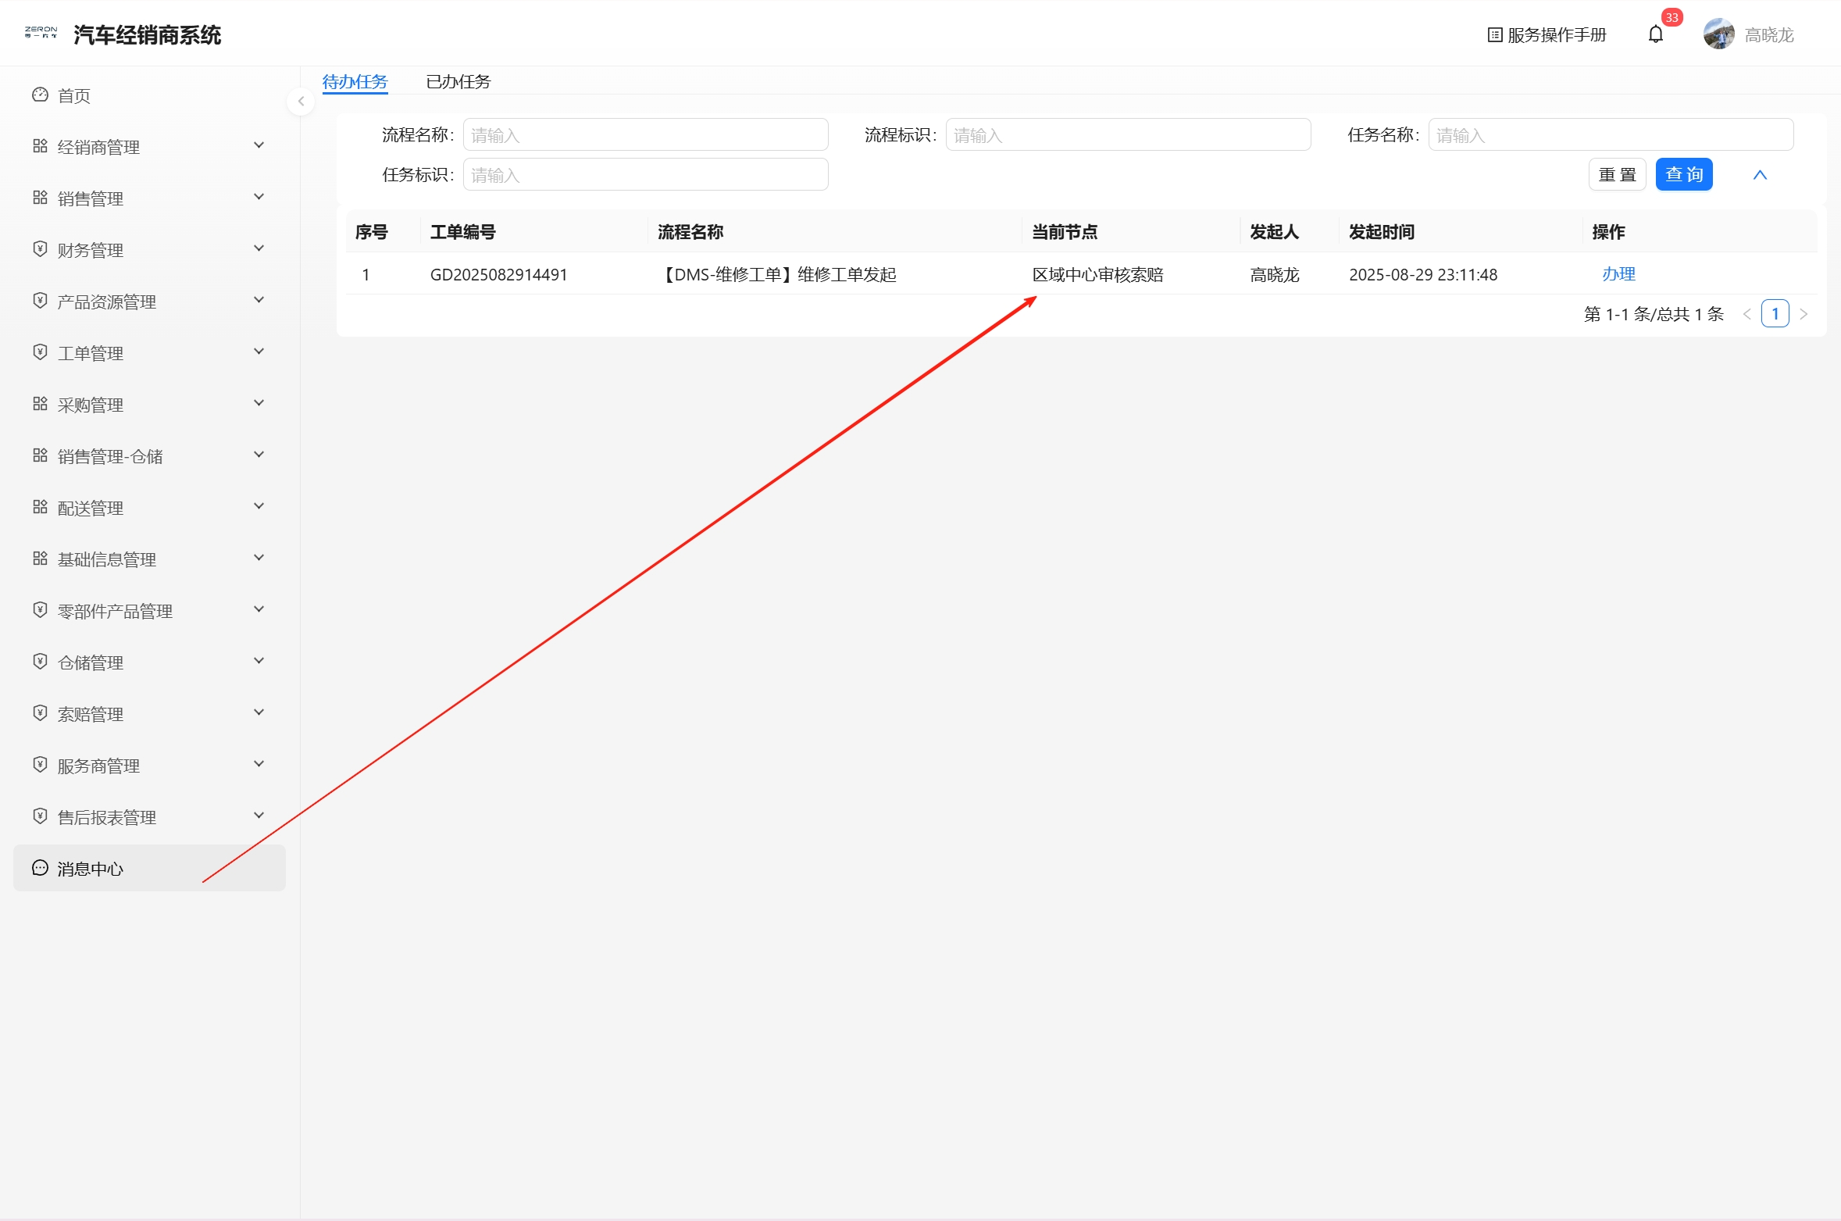Open the notification bell with 33 badge
1841x1221 pixels.
(1655, 34)
